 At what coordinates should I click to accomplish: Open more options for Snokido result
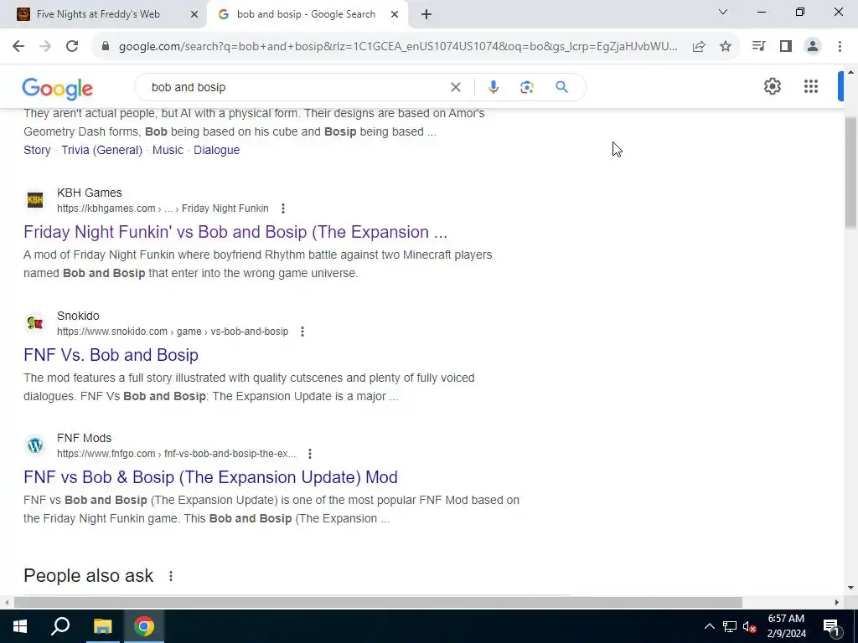click(x=302, y=332)
